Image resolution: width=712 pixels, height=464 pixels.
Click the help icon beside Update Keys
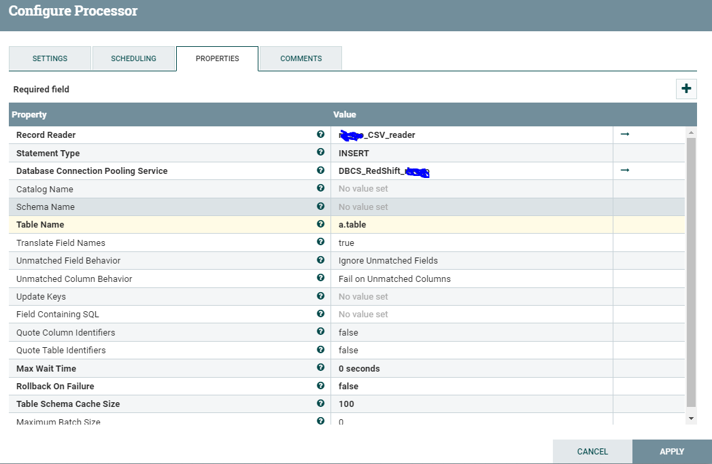(x=320, y=296)
